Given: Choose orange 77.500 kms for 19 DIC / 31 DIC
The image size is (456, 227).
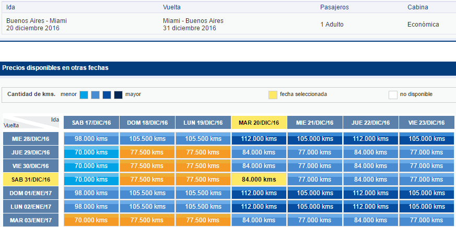Looking at the screenshot, I should (x=203, y=180).
